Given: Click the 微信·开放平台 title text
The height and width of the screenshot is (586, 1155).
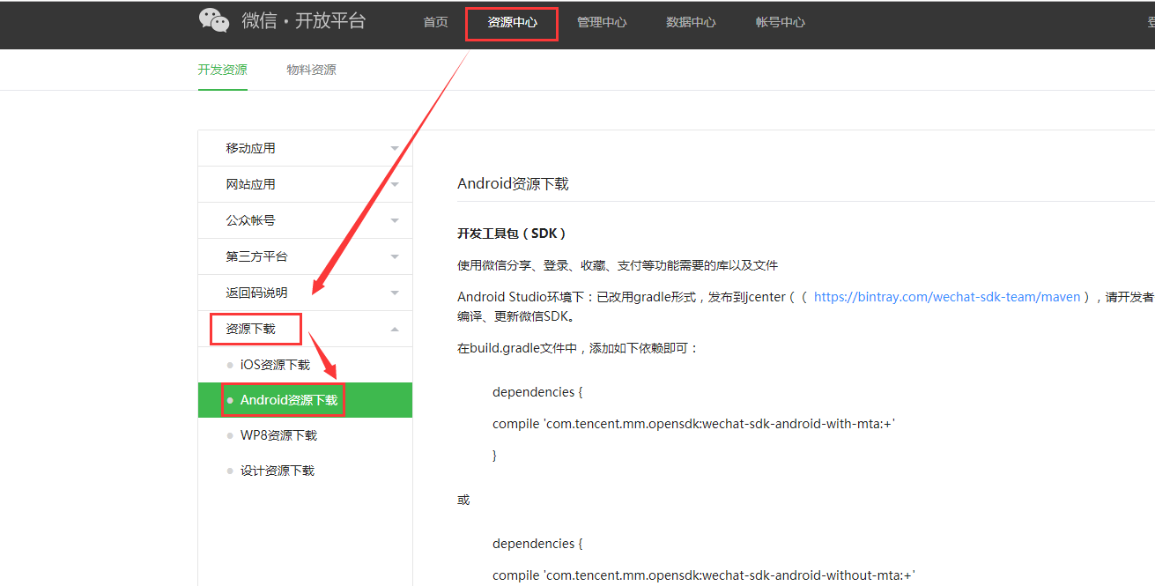Looking at the screenshot, I should click(304, 21).
